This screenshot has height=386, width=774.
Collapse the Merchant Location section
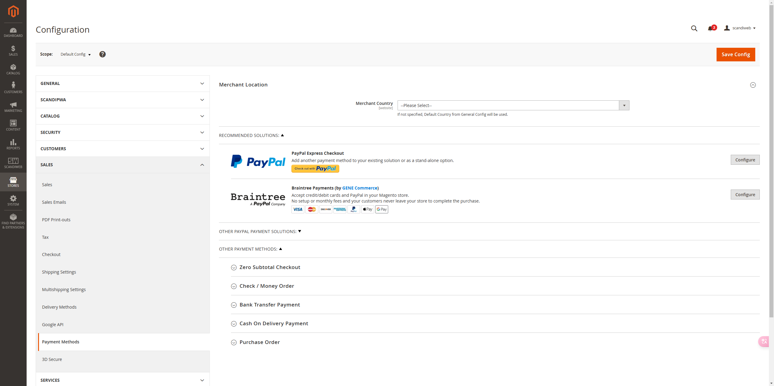(x=753, y=85)
